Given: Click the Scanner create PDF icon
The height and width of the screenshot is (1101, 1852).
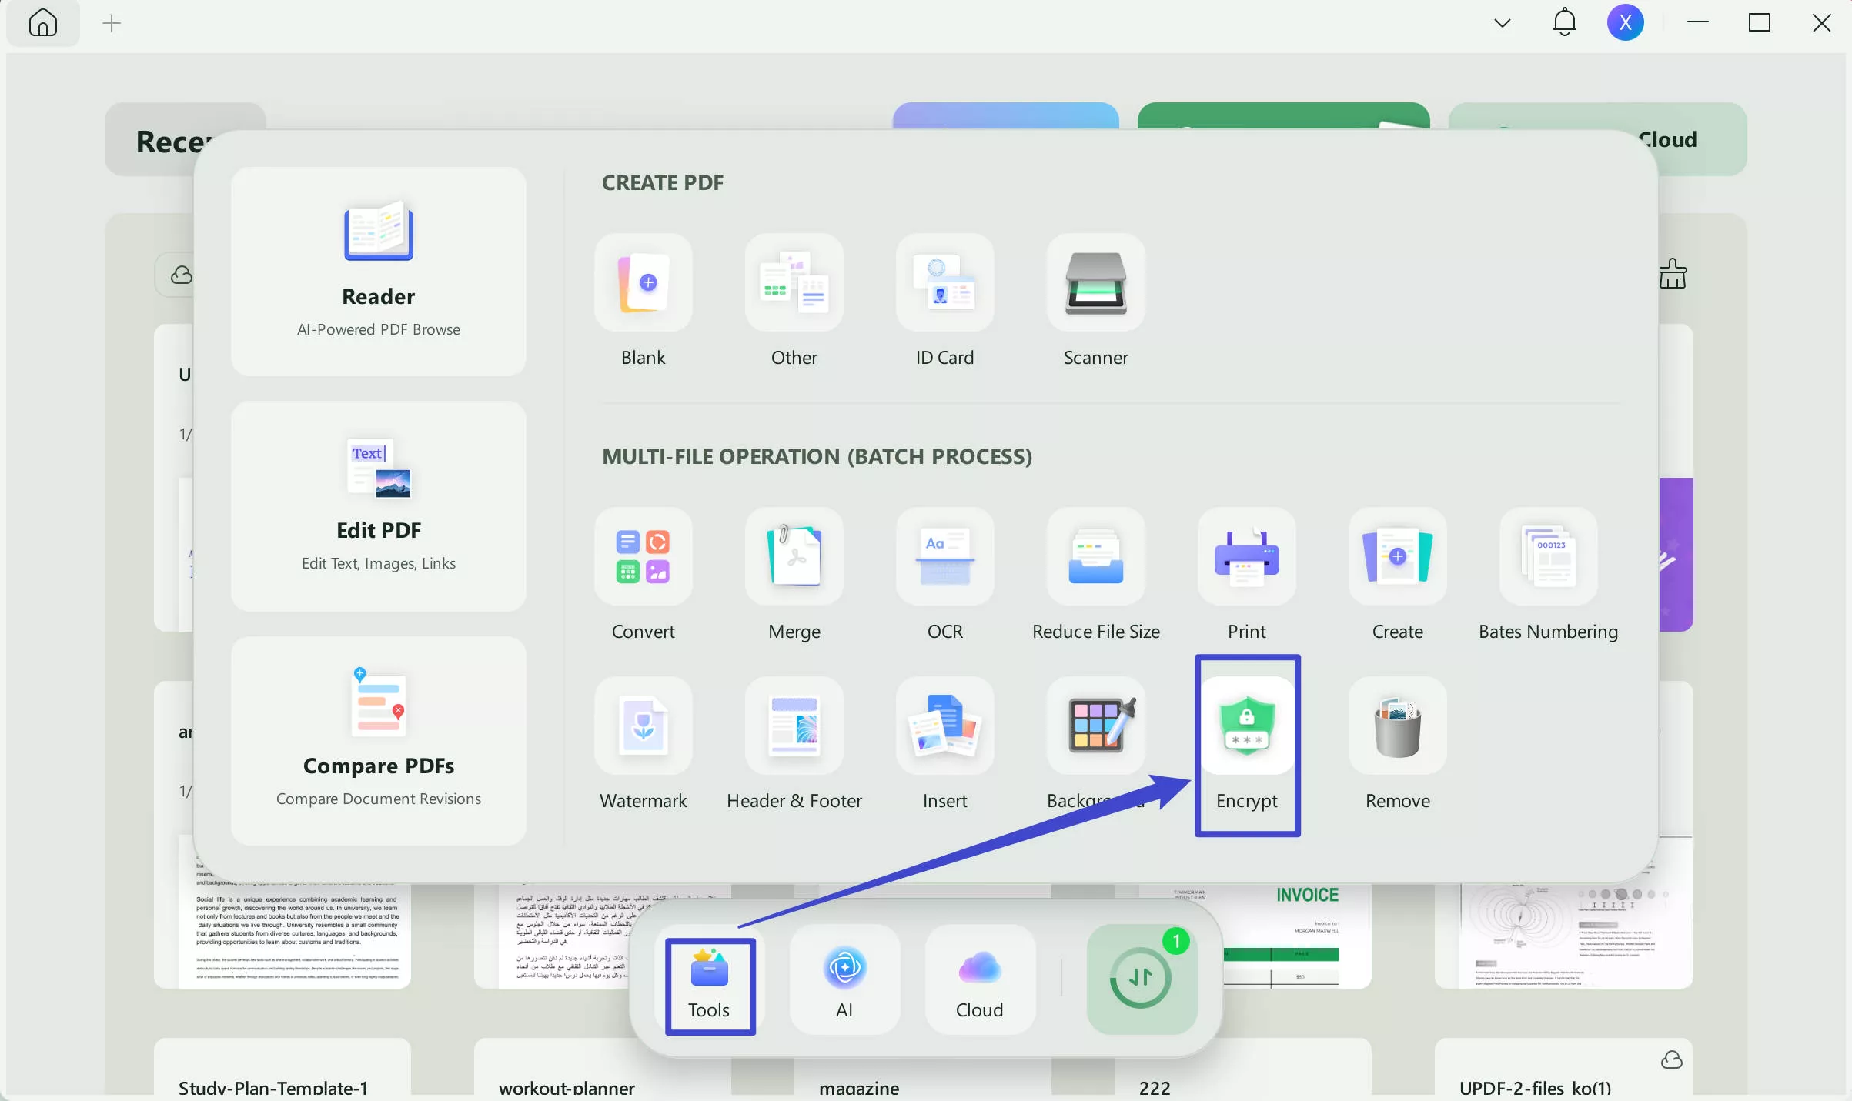Looking at the screenshot, I should click(1095, 283).
